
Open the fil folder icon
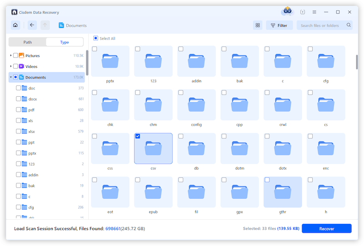[x=197, y=192]
